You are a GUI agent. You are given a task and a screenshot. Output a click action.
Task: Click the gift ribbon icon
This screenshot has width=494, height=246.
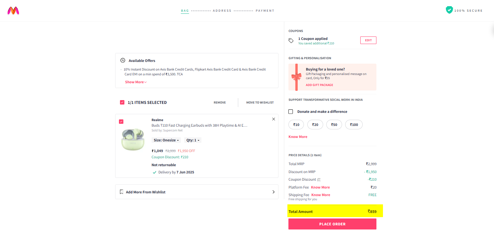click(296, 77)
